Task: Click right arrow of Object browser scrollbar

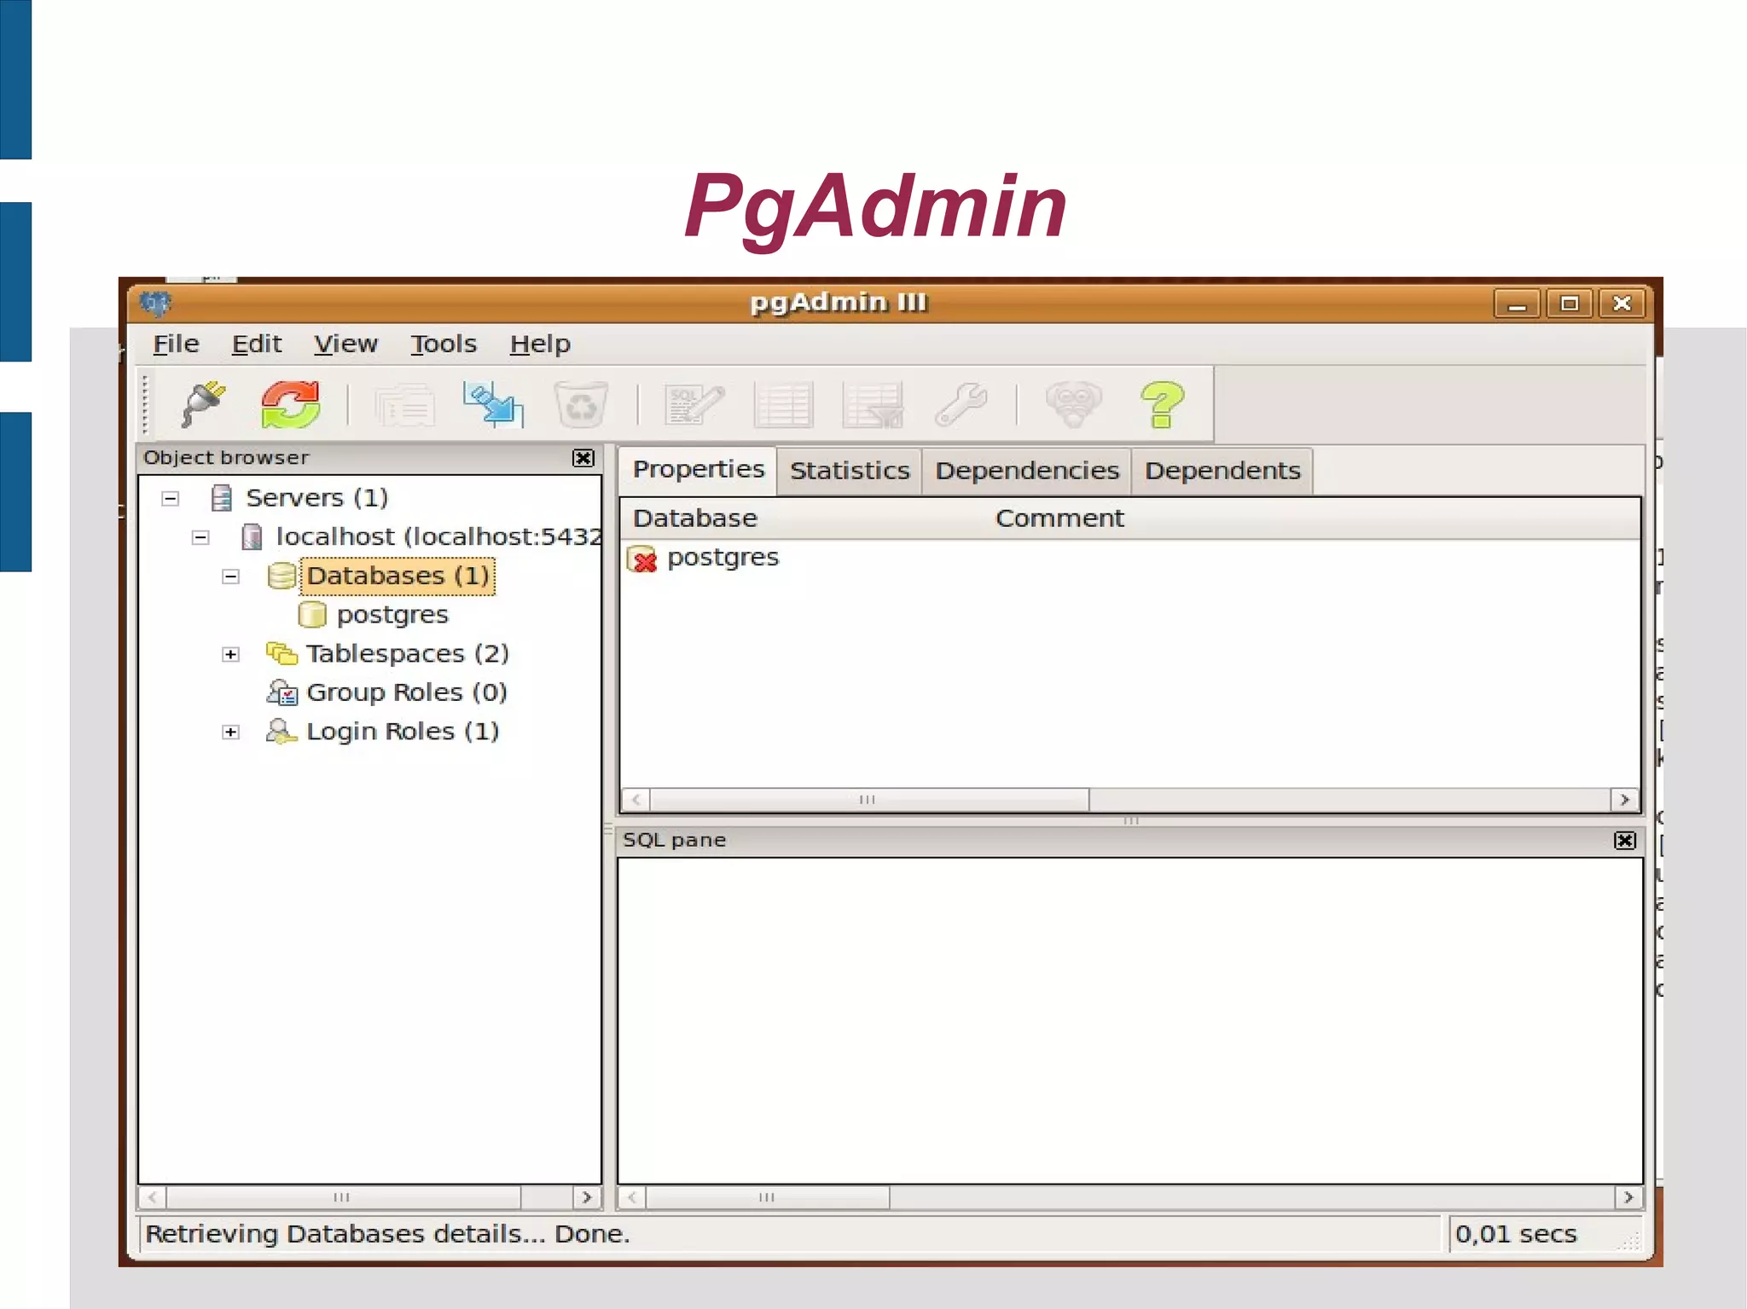Action: [587, 1197]
